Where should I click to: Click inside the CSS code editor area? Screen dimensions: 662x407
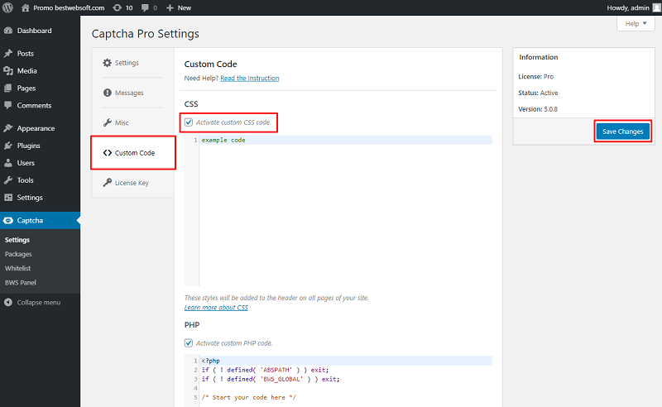click(x=346, y=211)
